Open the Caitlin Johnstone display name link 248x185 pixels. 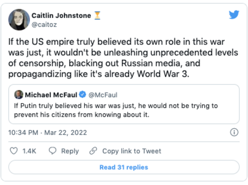click(x=61, y=15)
